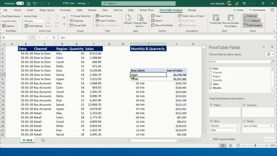
Task: Insert a Timeline filter
Action: [x=106, y=21]
